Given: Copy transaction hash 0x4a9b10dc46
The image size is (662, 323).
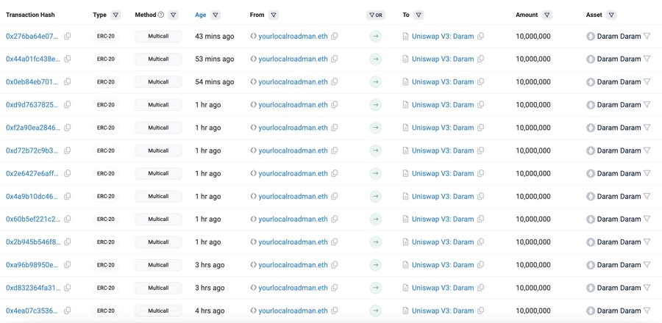Looking at the screenshot, I should coord(67,196).
